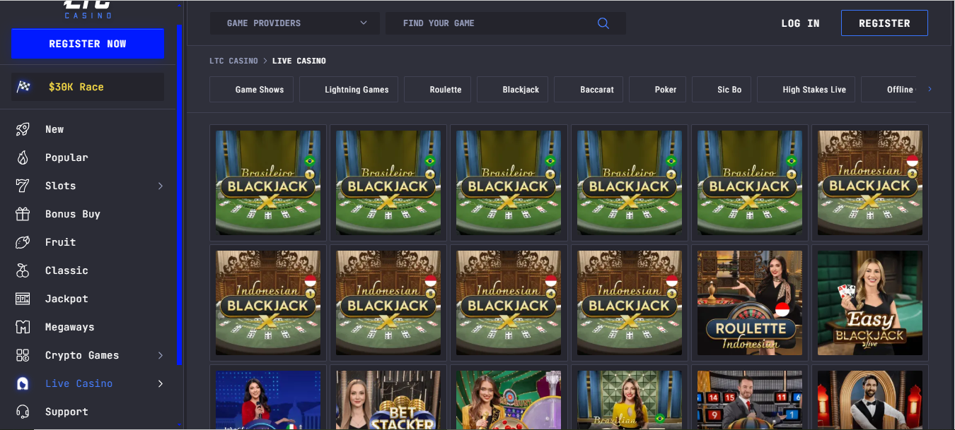This screenshot has width=955, height=430.
Task: Click the blue Register Now button
Action: click(88, 44)
